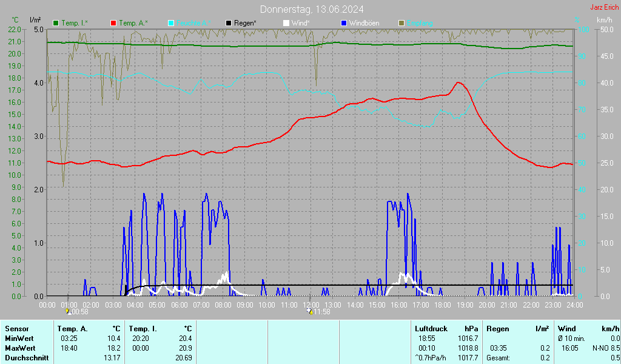Click the 13.17 average value

(112, 358)
